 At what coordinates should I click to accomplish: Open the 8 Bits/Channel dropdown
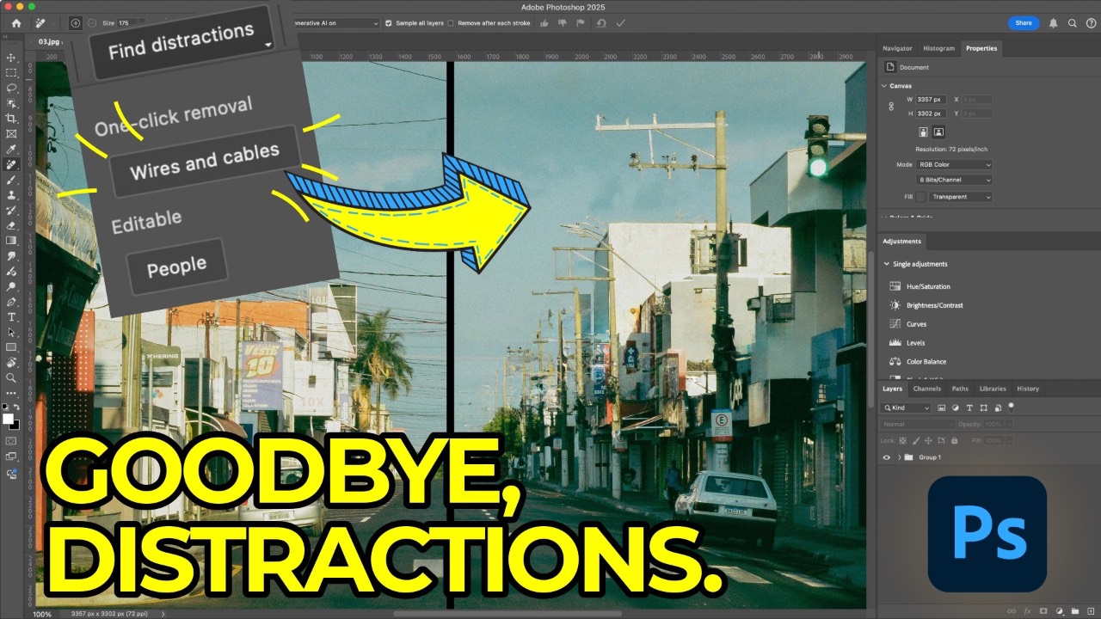[x=954, y=180]
